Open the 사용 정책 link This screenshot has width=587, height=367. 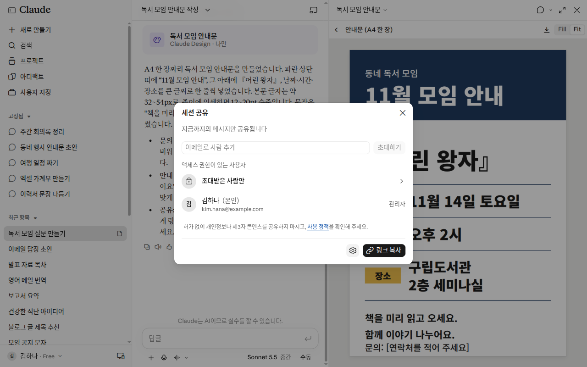pos(318,227)
